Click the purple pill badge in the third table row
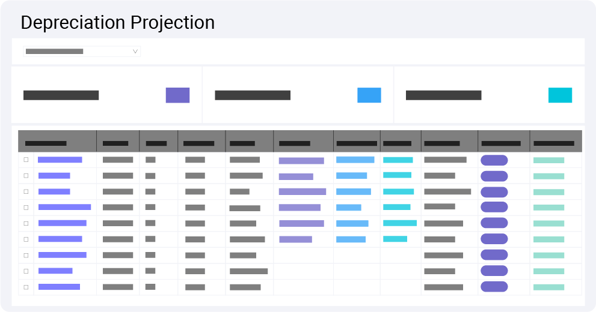Viewport: 596px width, 312px height. point(494,192)
